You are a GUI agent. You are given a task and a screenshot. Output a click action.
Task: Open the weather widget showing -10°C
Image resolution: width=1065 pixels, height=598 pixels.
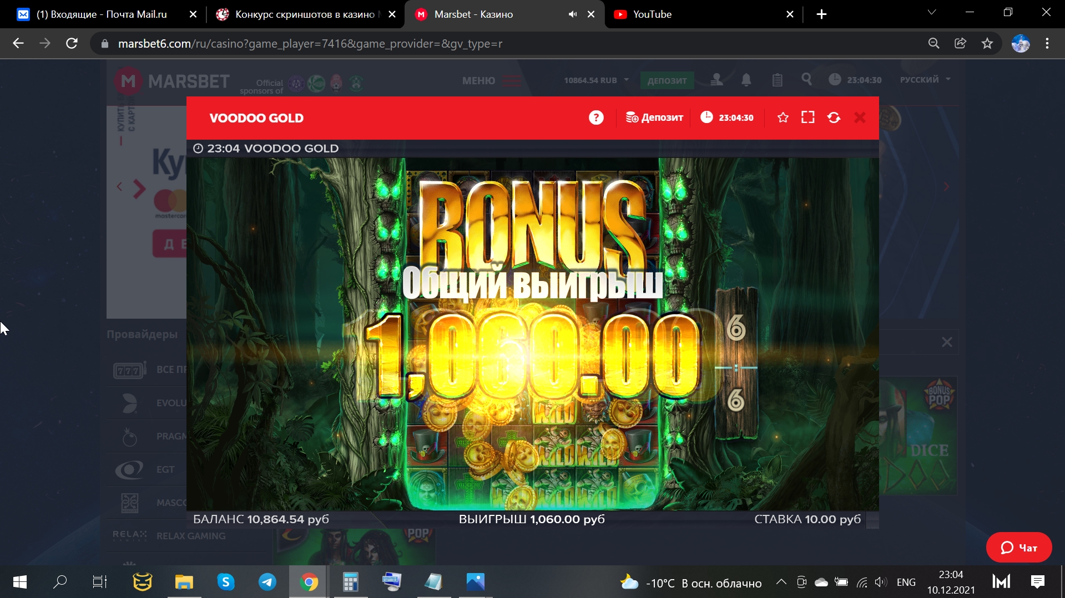tap(690, 582)
